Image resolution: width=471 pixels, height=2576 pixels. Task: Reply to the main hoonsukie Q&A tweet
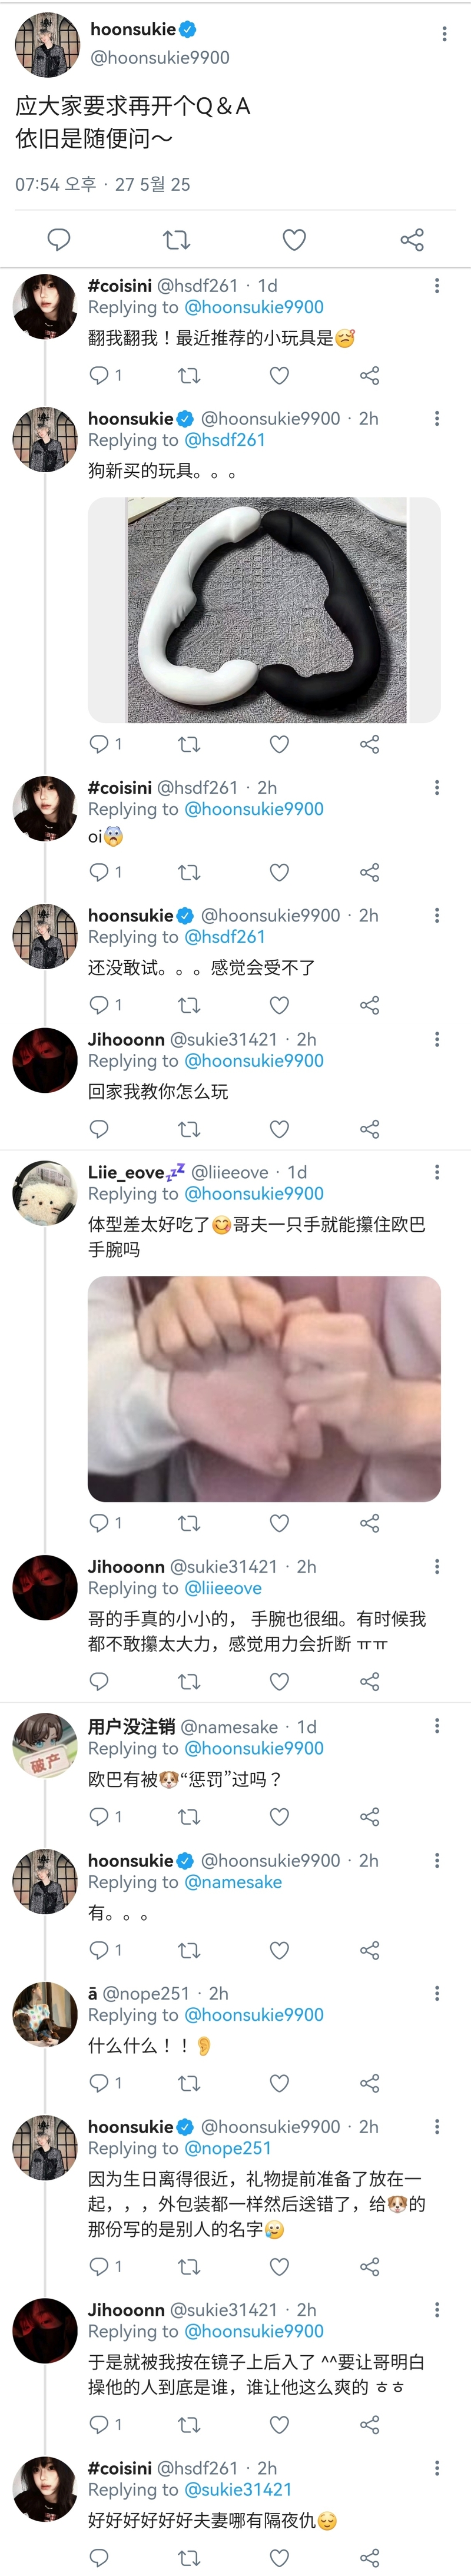pos(59,239)
